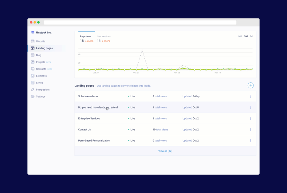Click the View all (12) link

click(165, 151)
